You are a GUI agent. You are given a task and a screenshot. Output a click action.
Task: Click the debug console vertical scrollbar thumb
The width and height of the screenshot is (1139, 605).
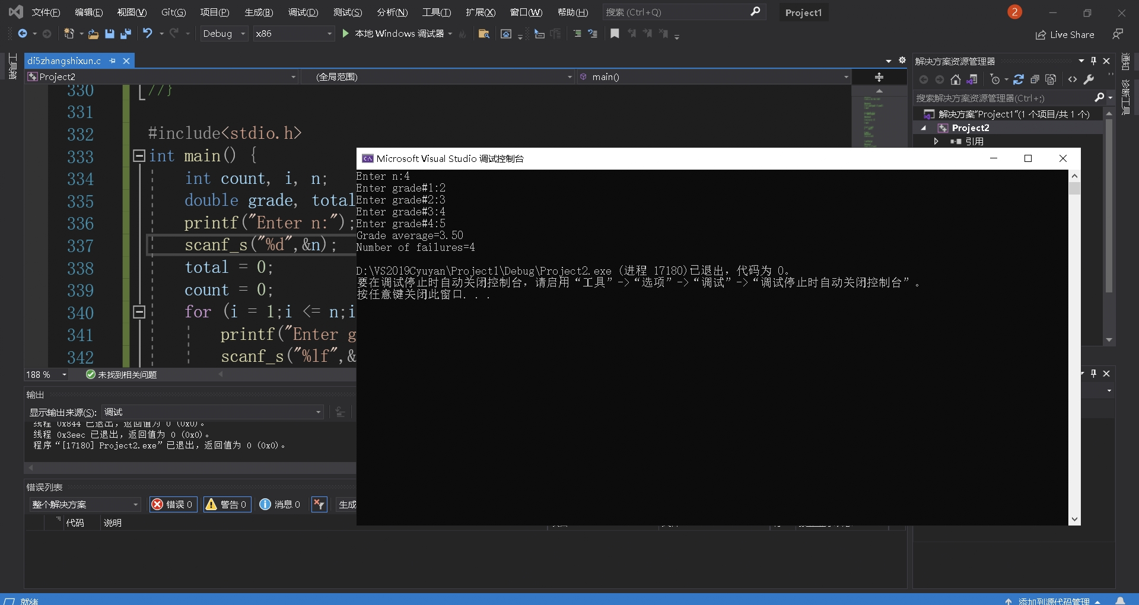tap(1074, 189)
